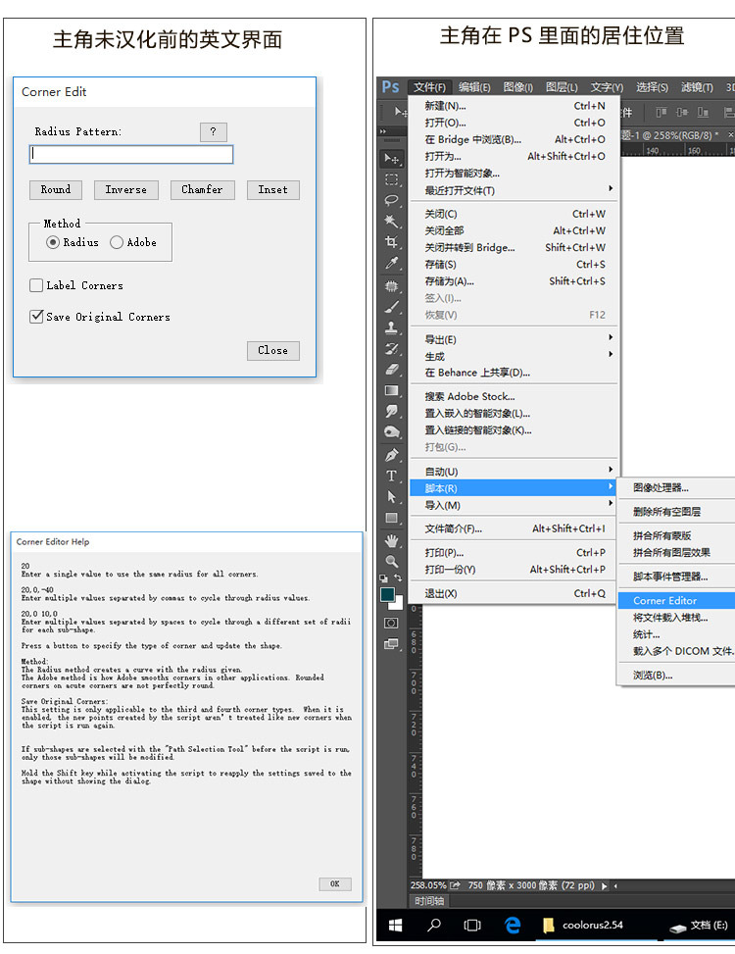735x954 pixels.
Task: Select the Path Selection tool
Action: click(x=392, y=497)
